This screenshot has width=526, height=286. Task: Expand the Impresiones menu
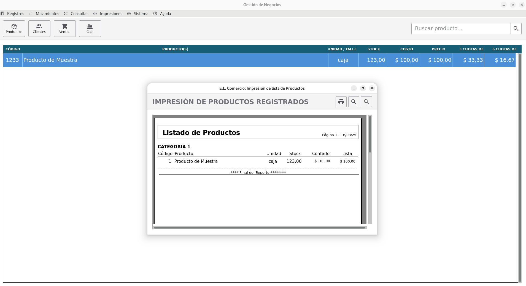point(111,14)
